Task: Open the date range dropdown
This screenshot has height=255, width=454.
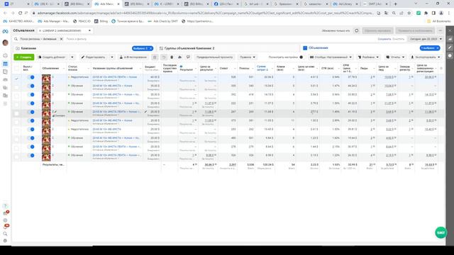Action: tap(426, 39)
